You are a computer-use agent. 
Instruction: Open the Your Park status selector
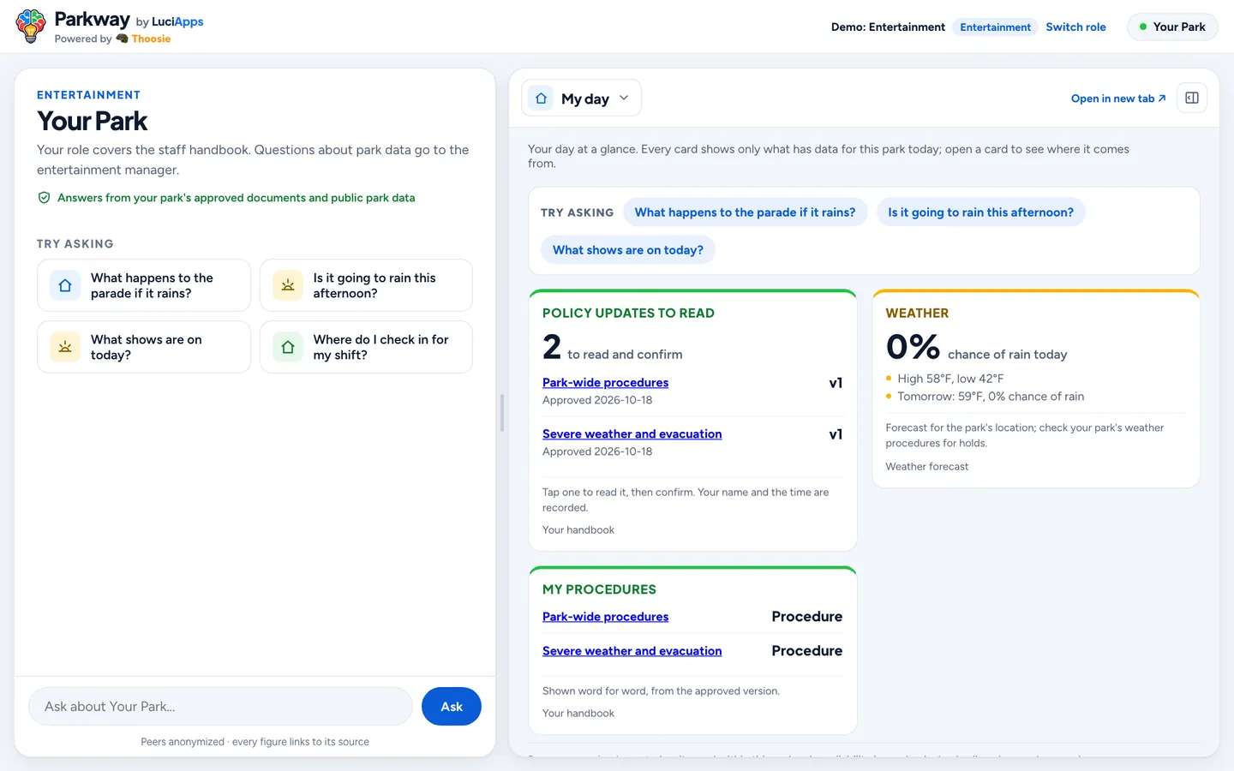pos(1172,27)
